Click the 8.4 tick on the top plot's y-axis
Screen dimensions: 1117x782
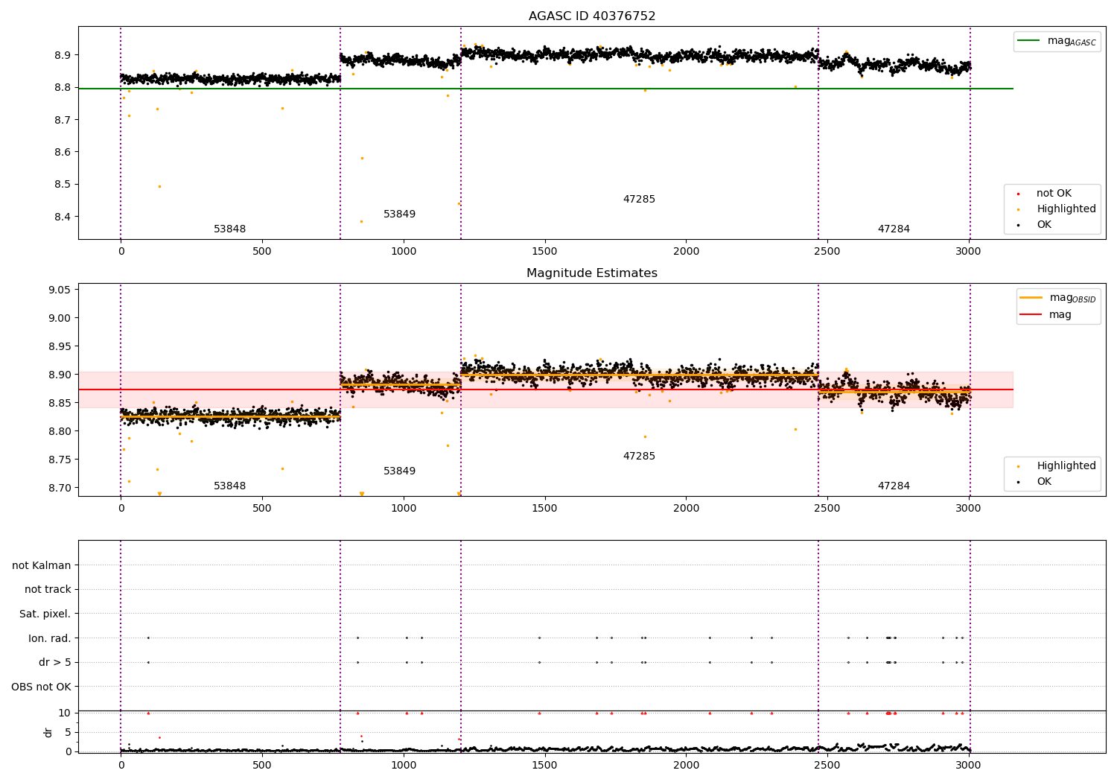(63, 217)
